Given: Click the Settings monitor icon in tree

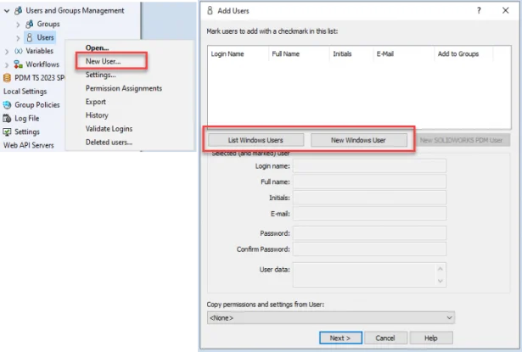Looking at the screenshot, I should [x=7, y=131].
